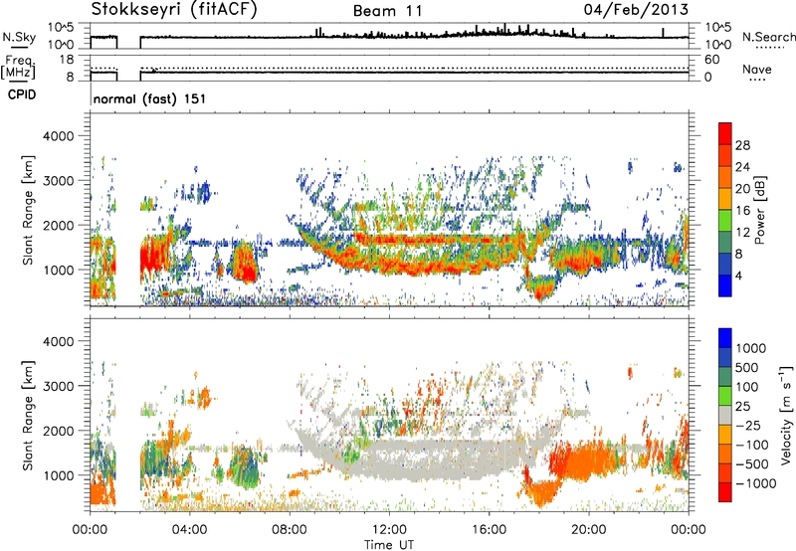Screen dimensions: 796x551
Task: Select the Freq. [MHz] axis label
Action: click(19, 68)
